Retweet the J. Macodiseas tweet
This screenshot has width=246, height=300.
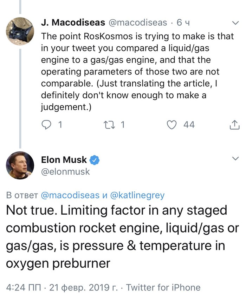point(110,125)
